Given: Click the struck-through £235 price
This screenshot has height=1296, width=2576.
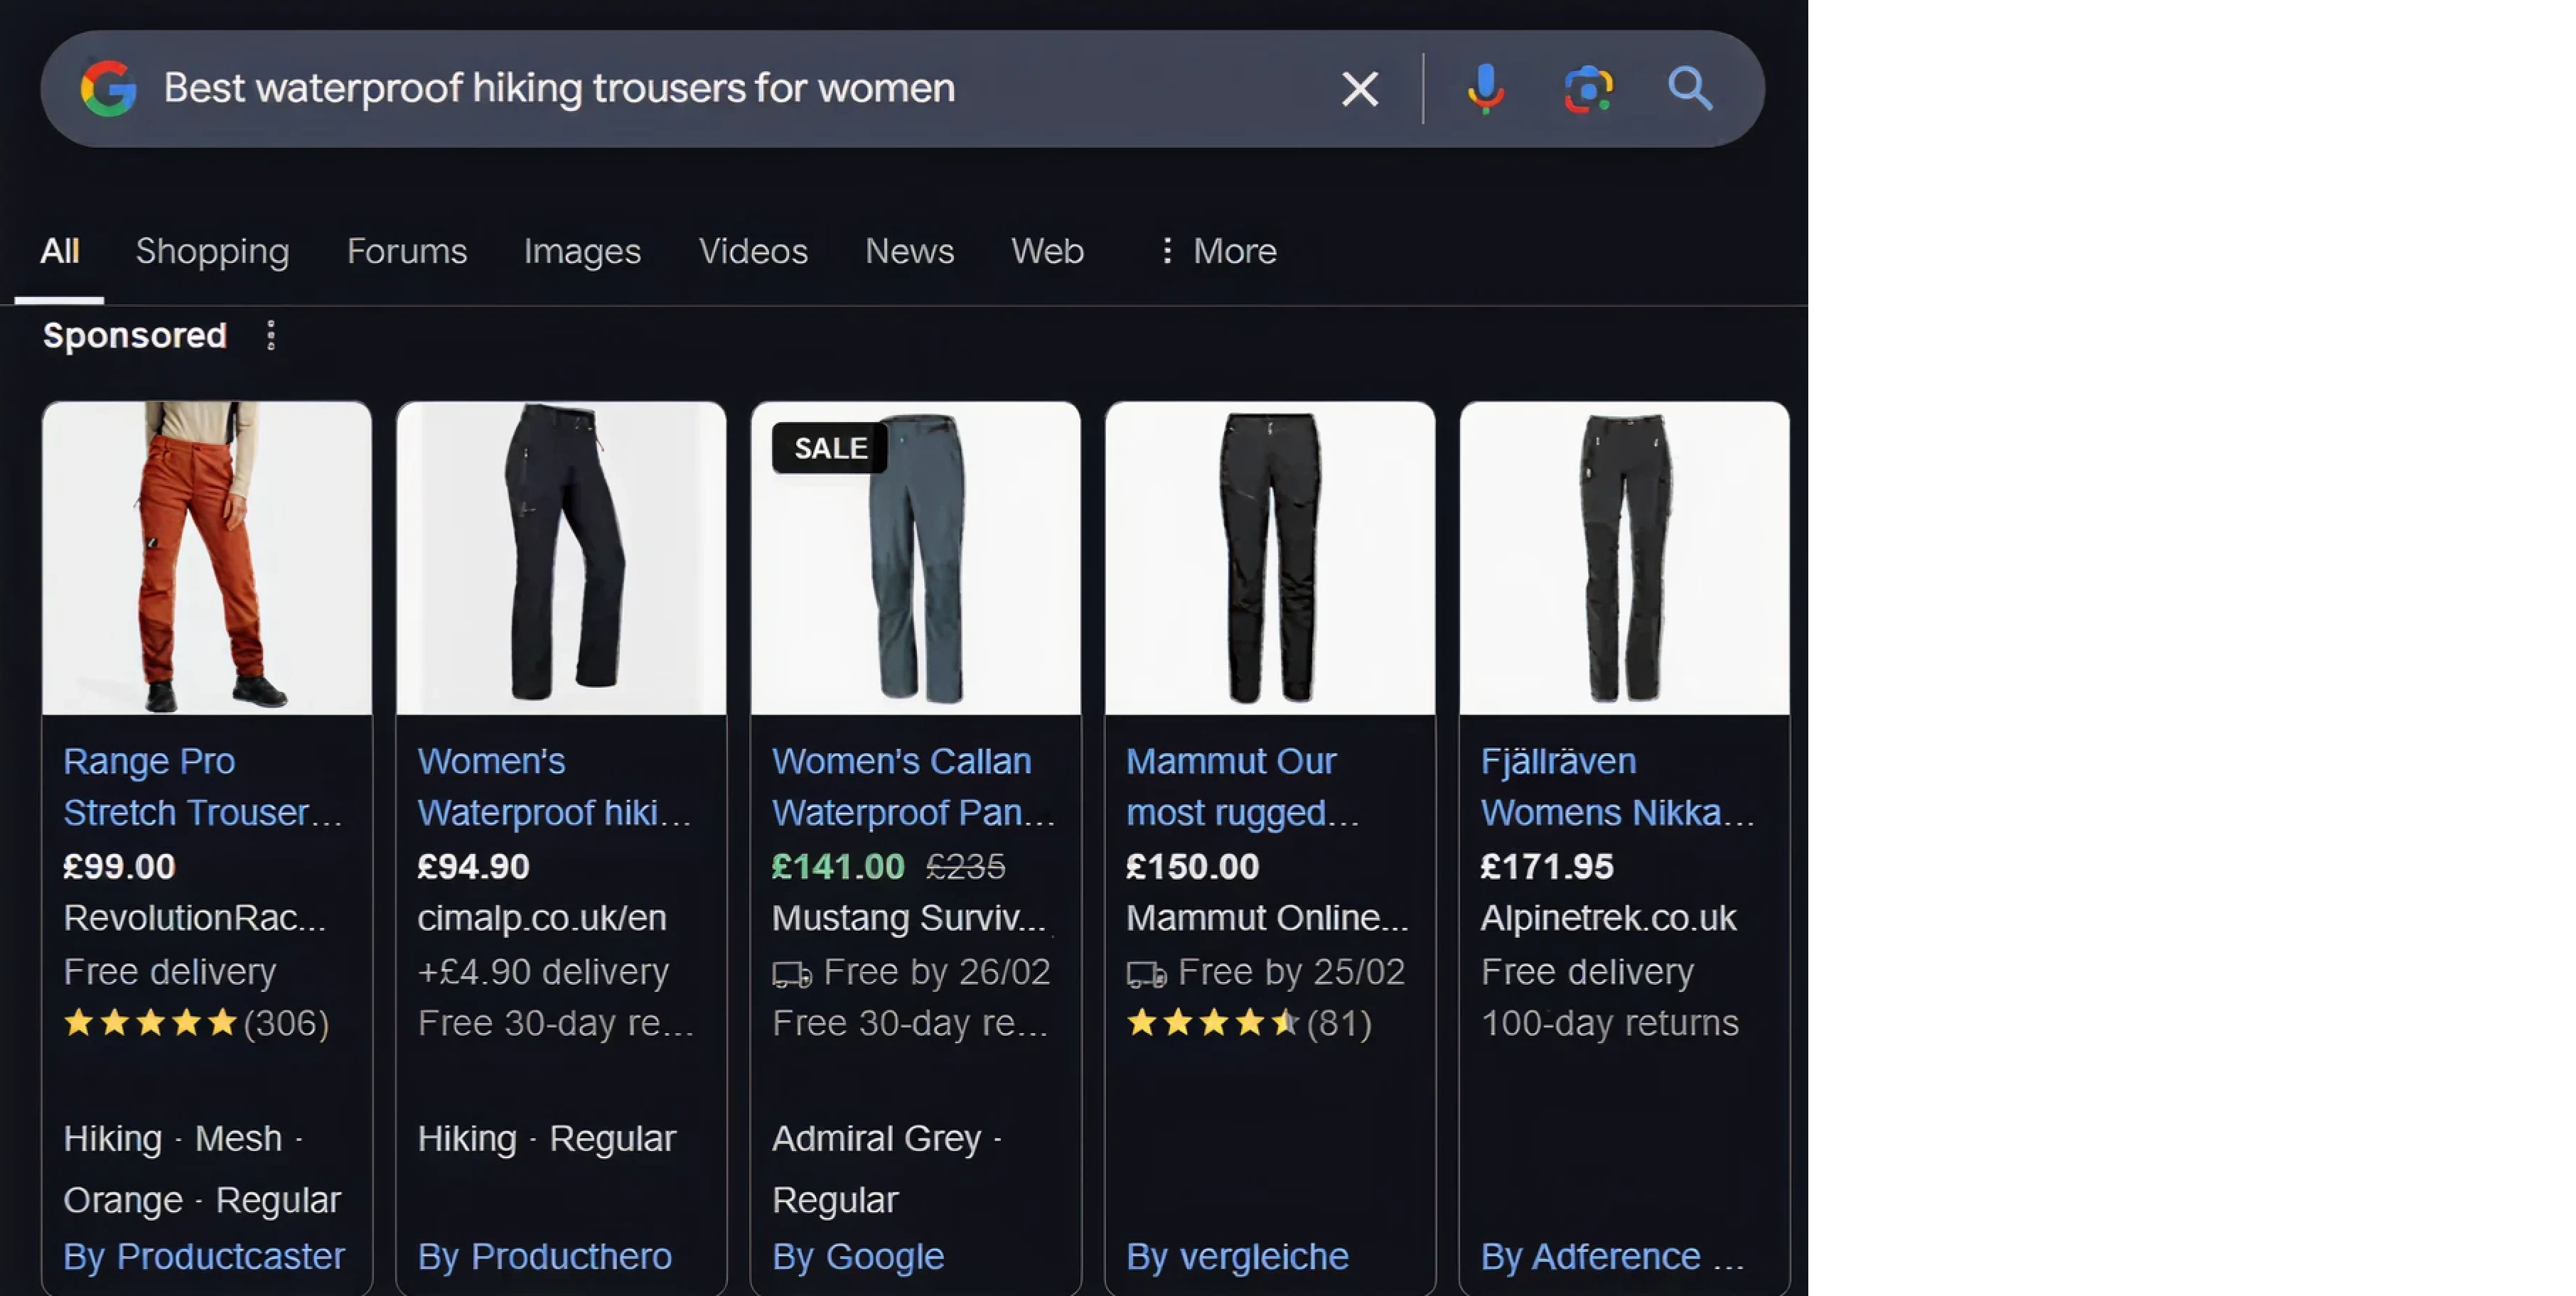Looking at the screenshot, I should 965,866.
